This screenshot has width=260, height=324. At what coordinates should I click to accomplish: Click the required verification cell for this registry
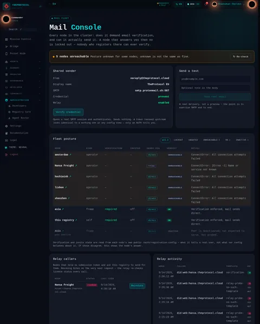[x=110, y=220]
